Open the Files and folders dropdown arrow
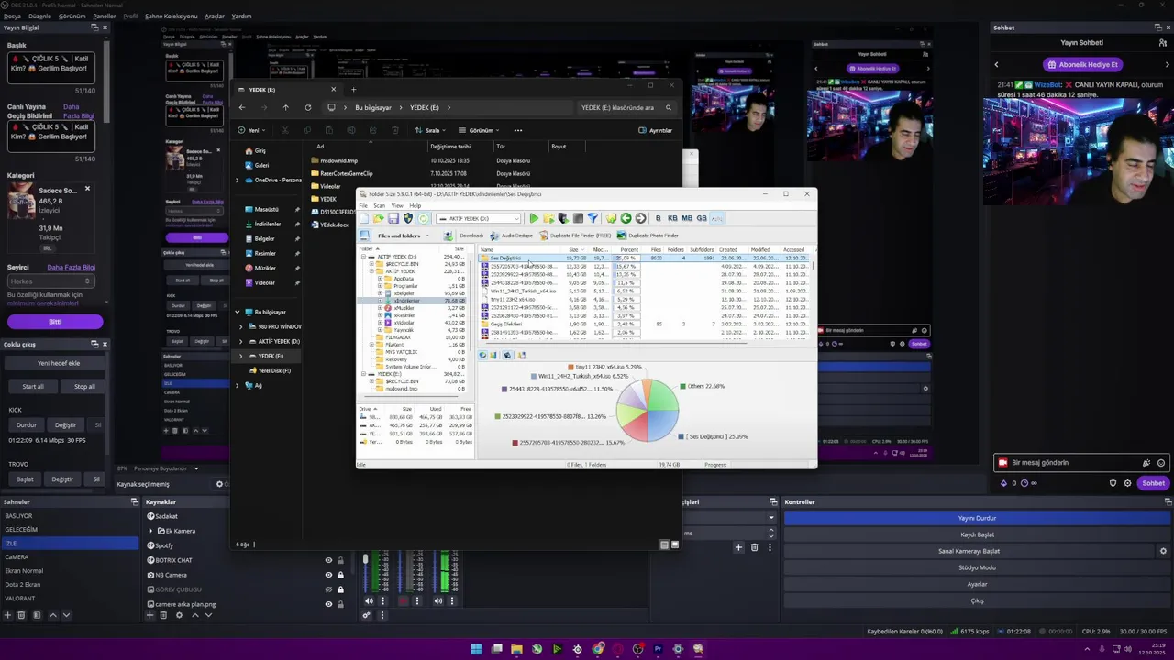The width and height of the screenshot is (1174, 660). (427, 236)
